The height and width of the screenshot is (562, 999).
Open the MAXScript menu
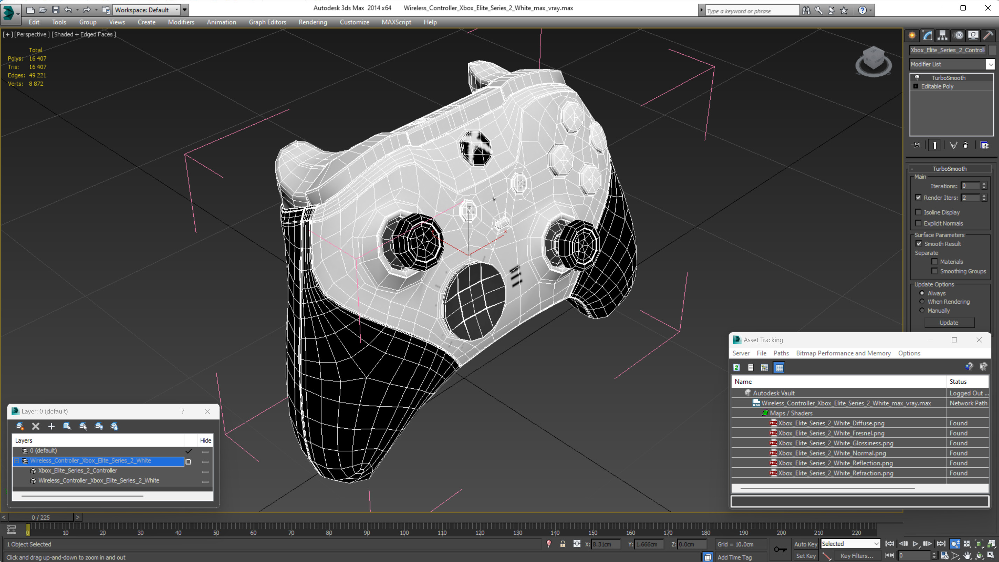396,22
